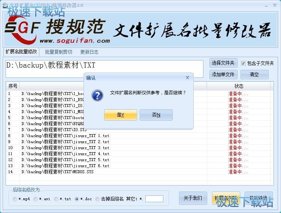Close the 确认 dialog with its X
Viewport: 281px width, 213px height.
(187, 78)
